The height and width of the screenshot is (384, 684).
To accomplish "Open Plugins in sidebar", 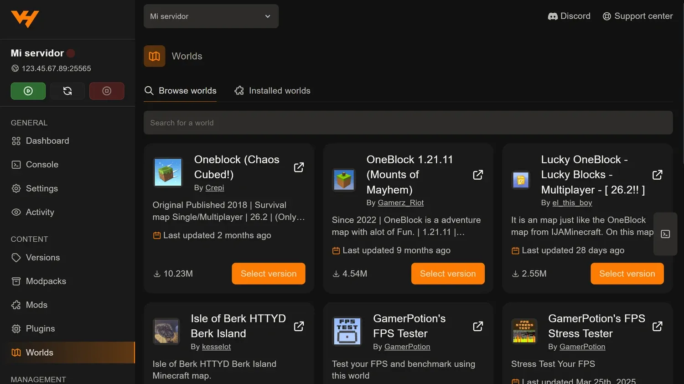I will (67, 329).
